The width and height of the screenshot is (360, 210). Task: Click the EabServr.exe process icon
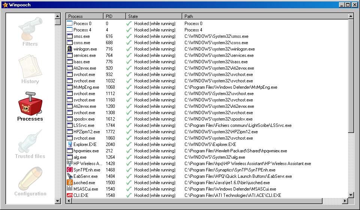[x=70, y=176]
